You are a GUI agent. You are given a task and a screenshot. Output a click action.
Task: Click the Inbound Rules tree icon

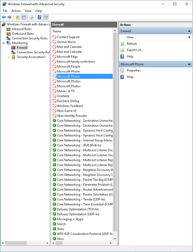coord(8,29)
